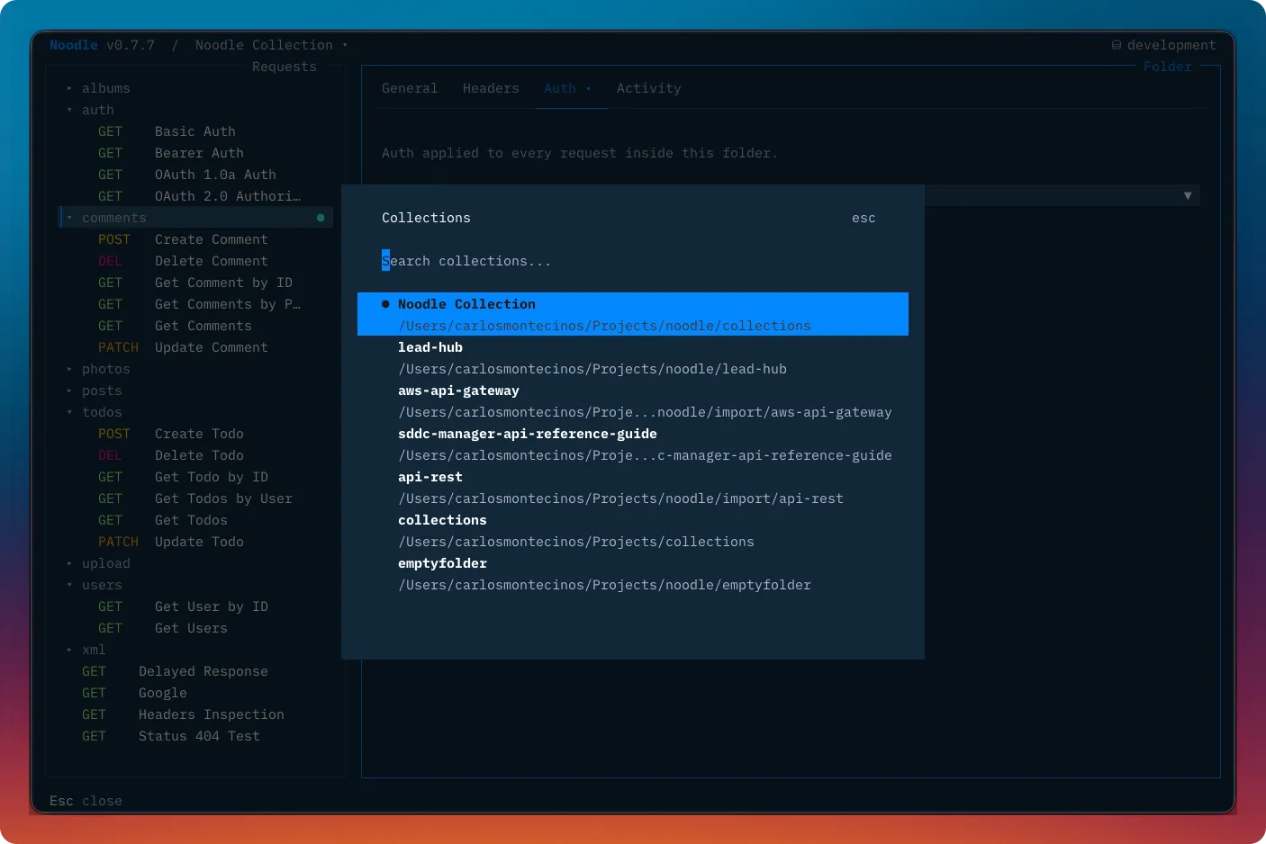
Task: Open the Update Comment PATCH request
Action: [195, 347]
